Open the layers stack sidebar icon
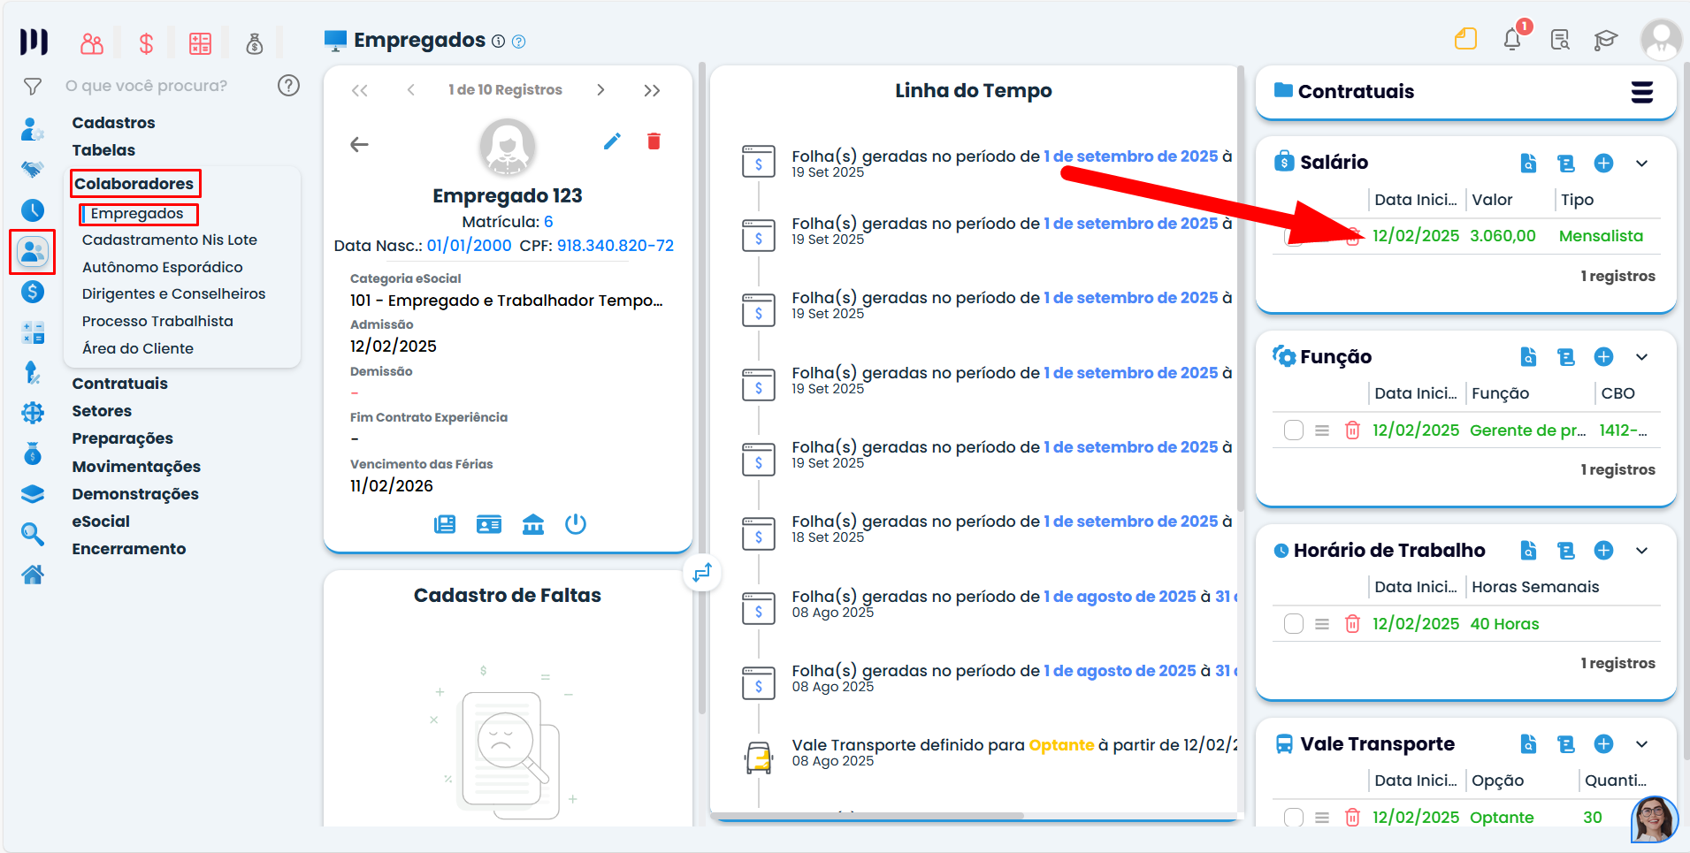The width and height of the screenshot is (1690, 853). (33, 494)
